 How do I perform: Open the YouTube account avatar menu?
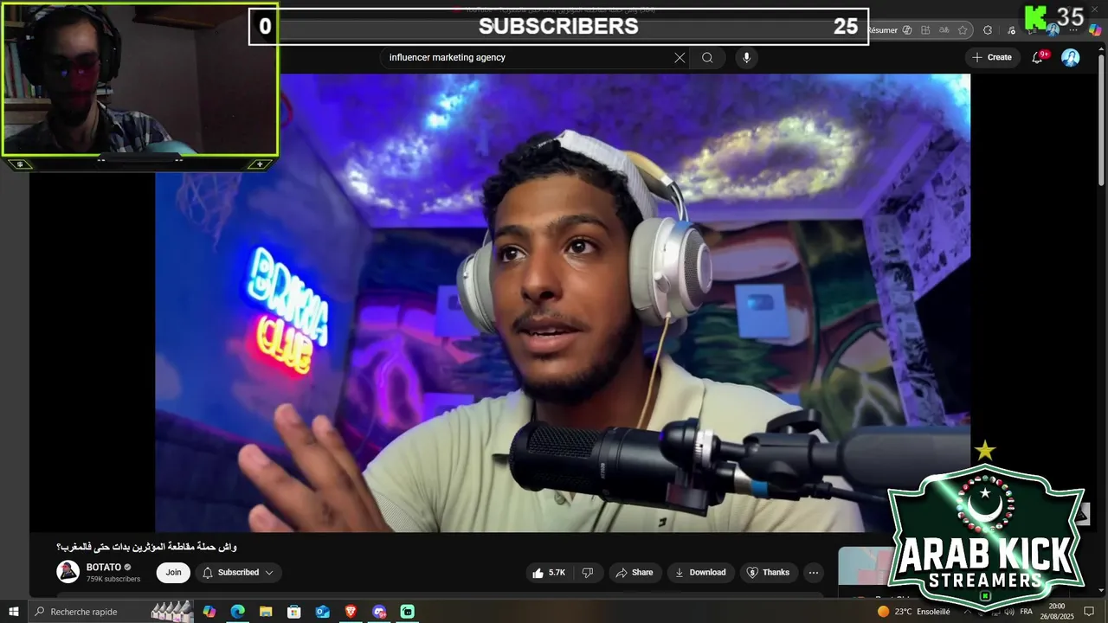pos(1071,57)
